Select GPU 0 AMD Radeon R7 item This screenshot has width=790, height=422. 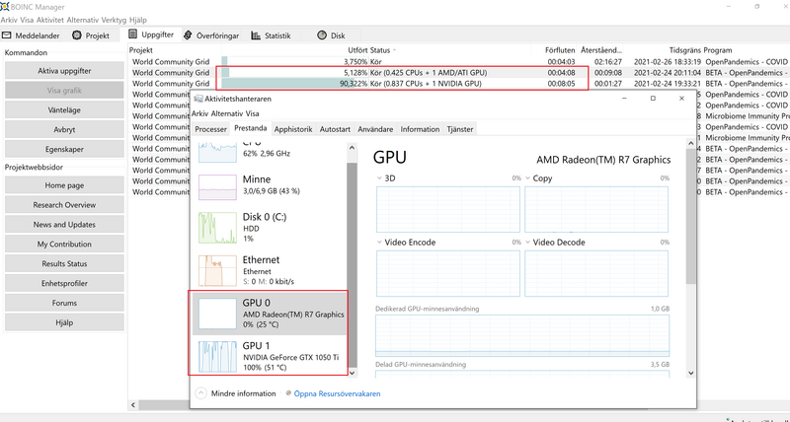(x=270, y=314)
